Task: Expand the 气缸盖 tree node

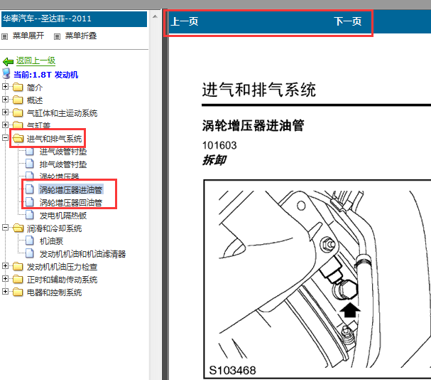Action: [x=5, y=125]
